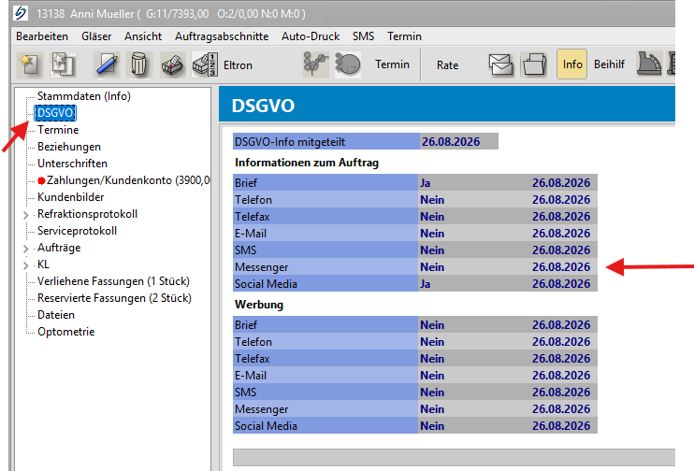
Task: Click Brief 'Ja' under Informationen zum Auftrag
Action: point(426,182)
